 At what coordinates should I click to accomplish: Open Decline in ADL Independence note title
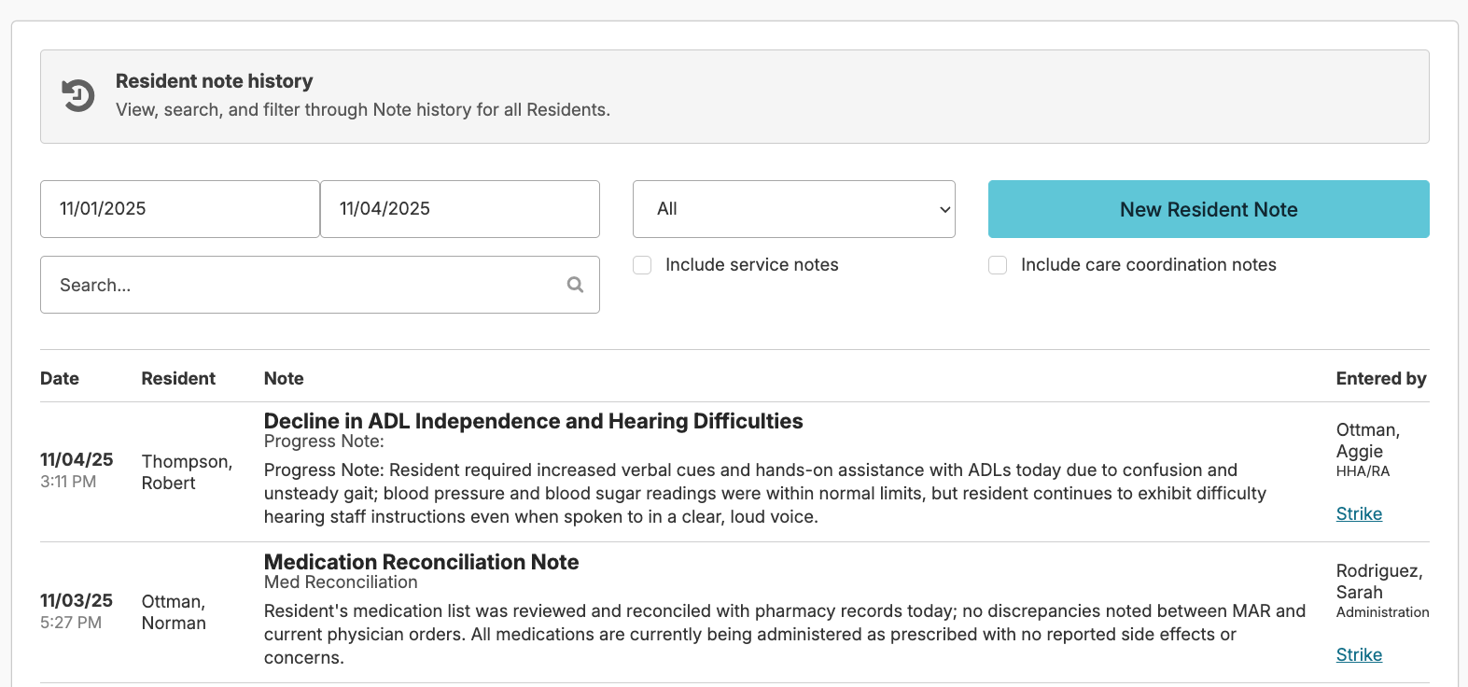click(533, 422)
